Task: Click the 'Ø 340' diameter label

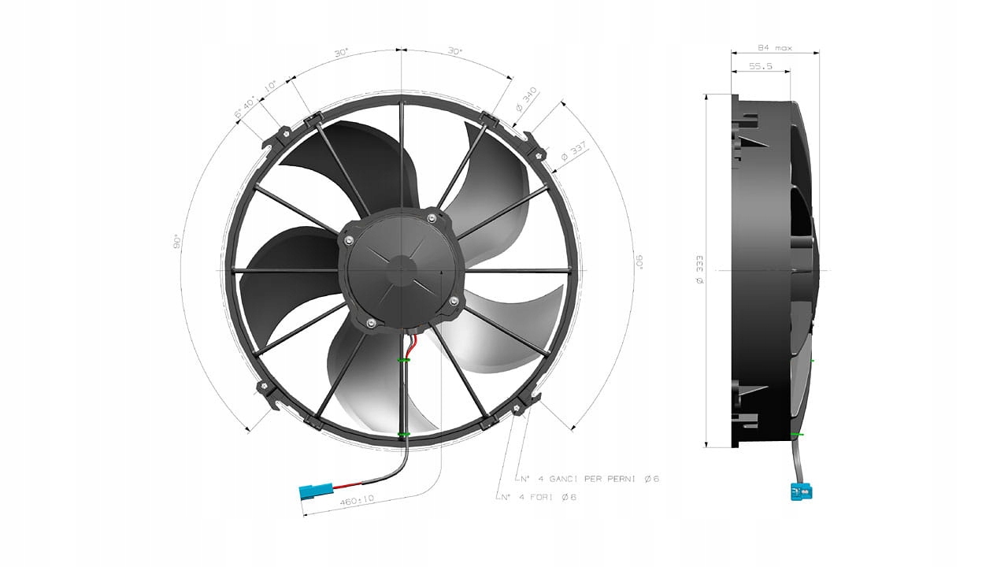Action: click(526, 98)
